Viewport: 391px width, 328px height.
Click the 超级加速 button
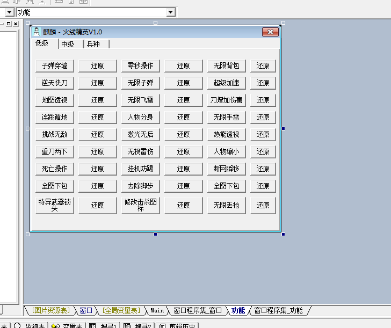[x=226, y=83]
